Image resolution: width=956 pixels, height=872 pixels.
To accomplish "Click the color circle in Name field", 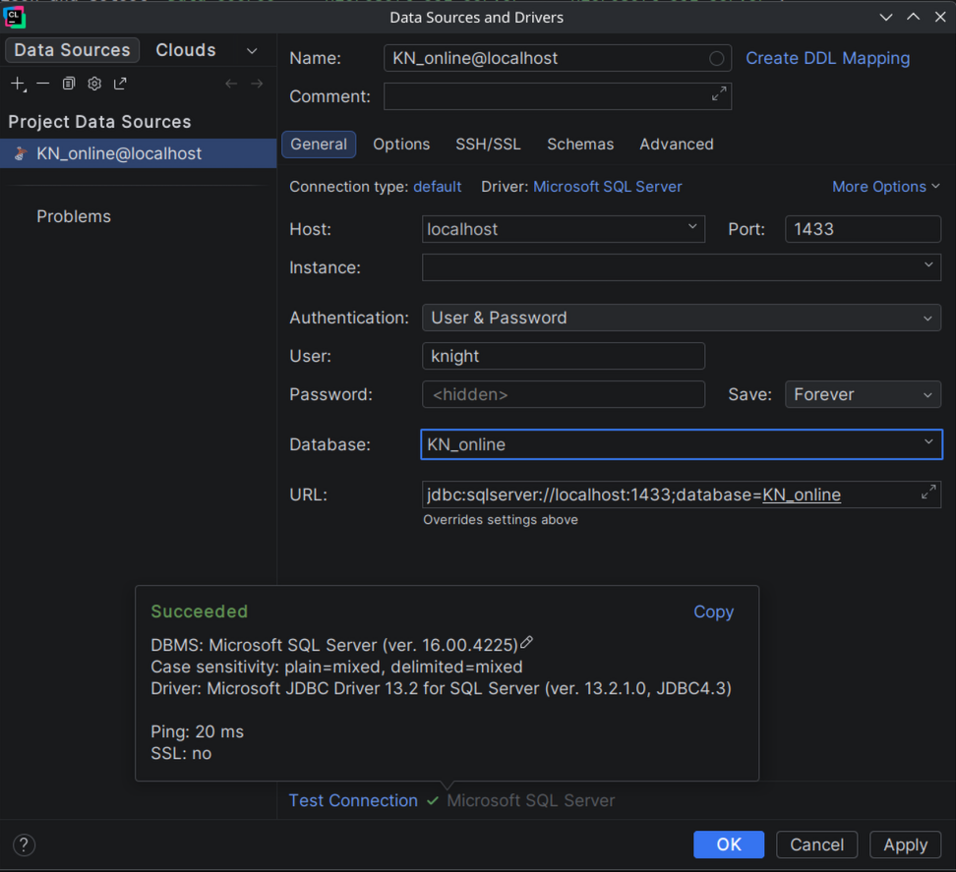I will coord(716,59).
